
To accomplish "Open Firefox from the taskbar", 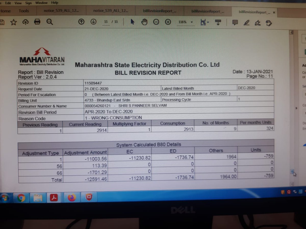I will click(x=72, y=197).
